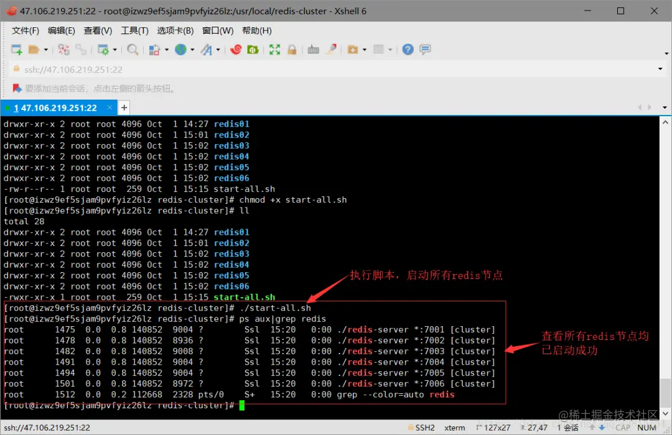Click the gray layout square icon
672x435 pixels.
tap(378, 49)
